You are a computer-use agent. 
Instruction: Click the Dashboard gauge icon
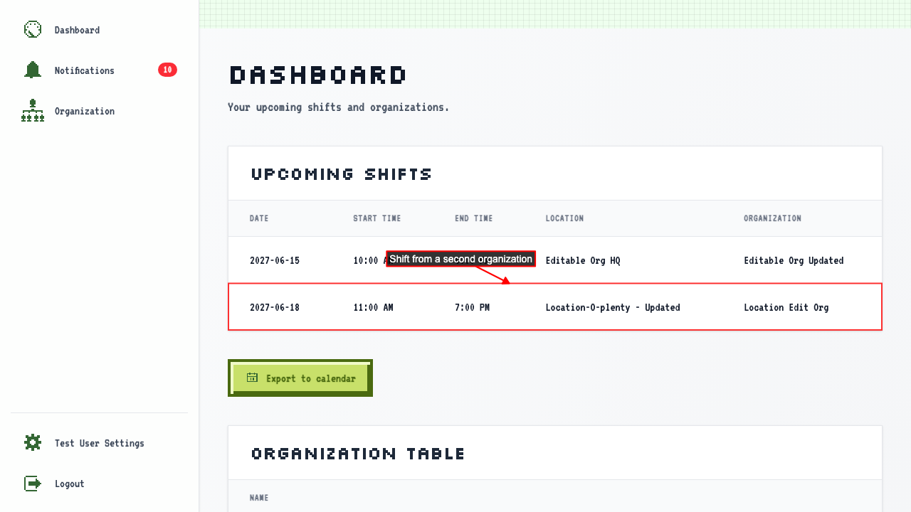click(33, 30)
